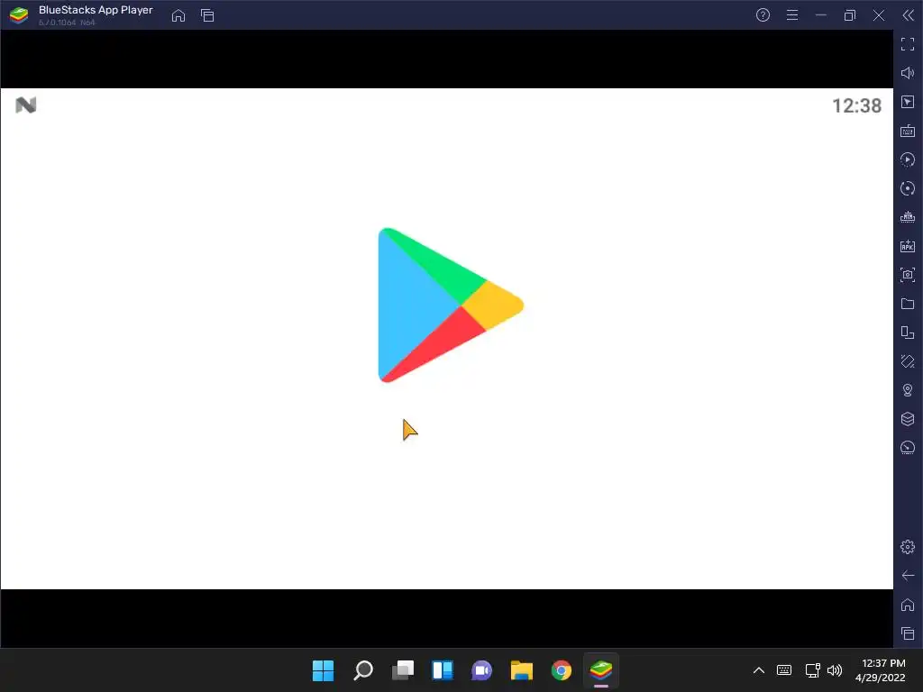
Task: Open recent apps icon at sidebar bottom
Action: coord(908,633)
